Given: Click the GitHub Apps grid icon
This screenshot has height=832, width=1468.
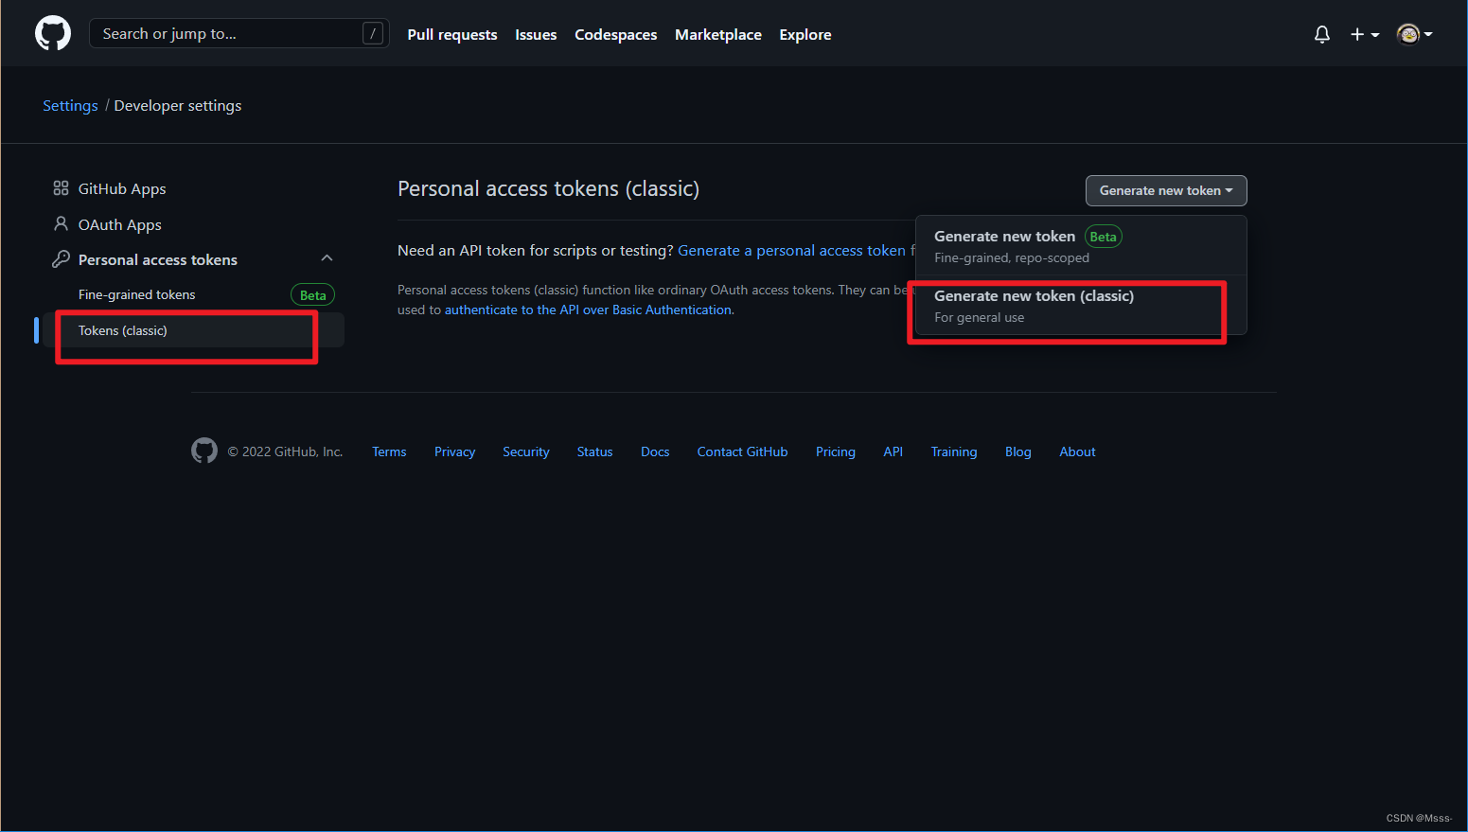Looking at the screenshot, I should pos(61,188).
